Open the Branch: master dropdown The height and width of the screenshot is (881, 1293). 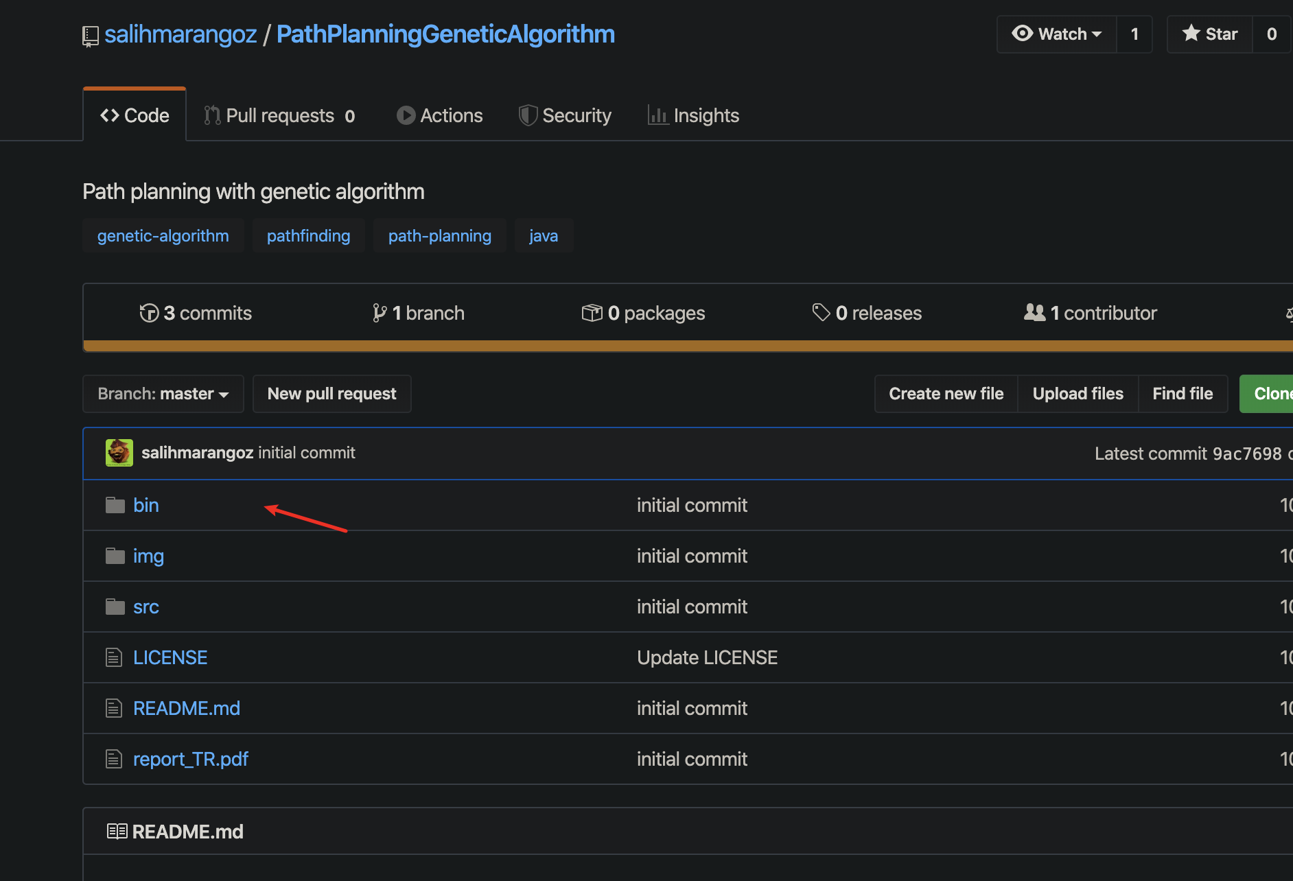pyautogui.click(x=163, y=394)
